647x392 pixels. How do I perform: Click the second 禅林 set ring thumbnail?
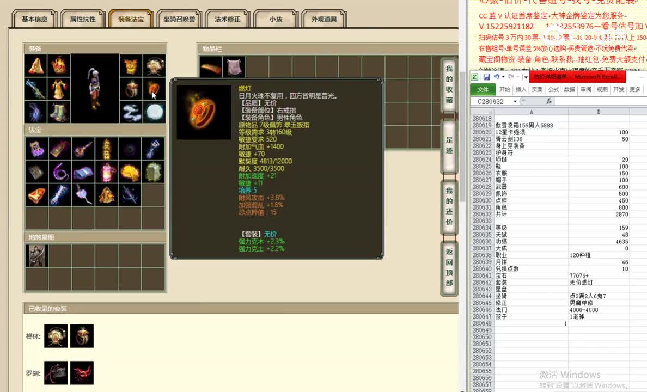click(82, 336)
